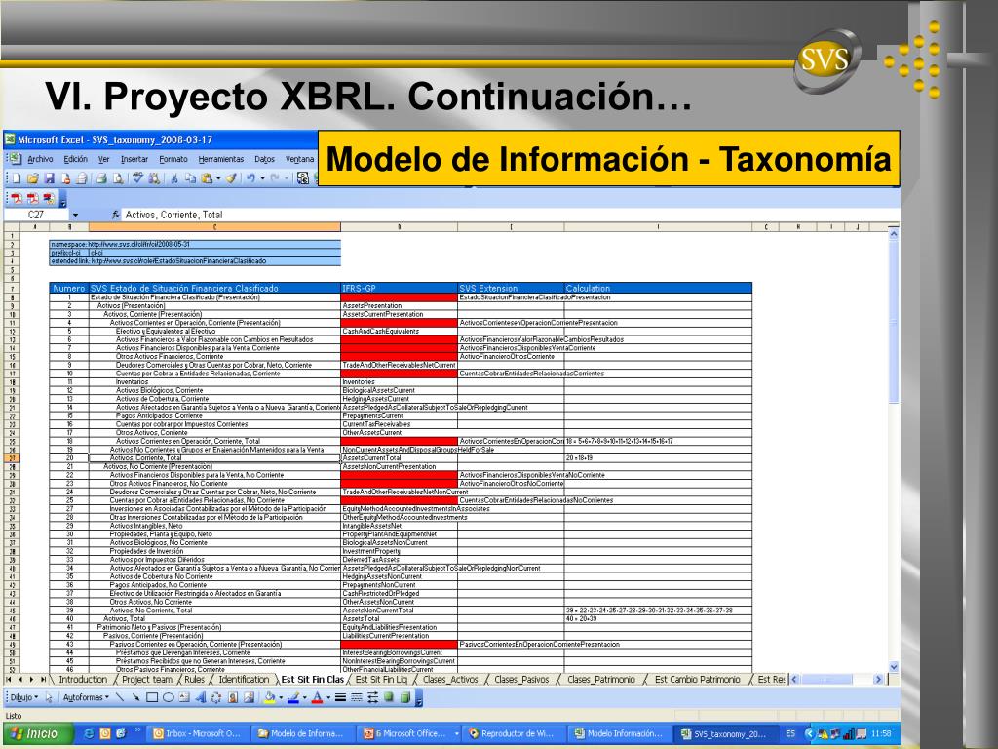Expand PDF toolbar options arrow
The height and width of the screenshot is (749, 998).
tap(63, 199)
